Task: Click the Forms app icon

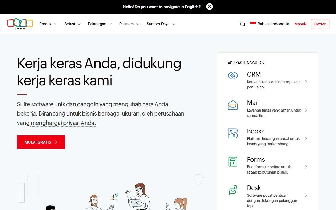Action: (x=233, y=162)
